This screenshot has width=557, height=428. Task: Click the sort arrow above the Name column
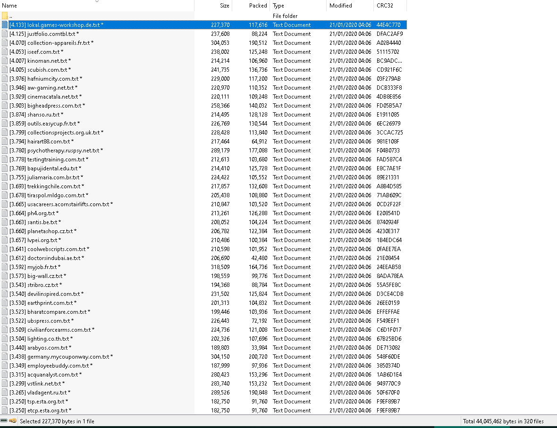[97, 1]
